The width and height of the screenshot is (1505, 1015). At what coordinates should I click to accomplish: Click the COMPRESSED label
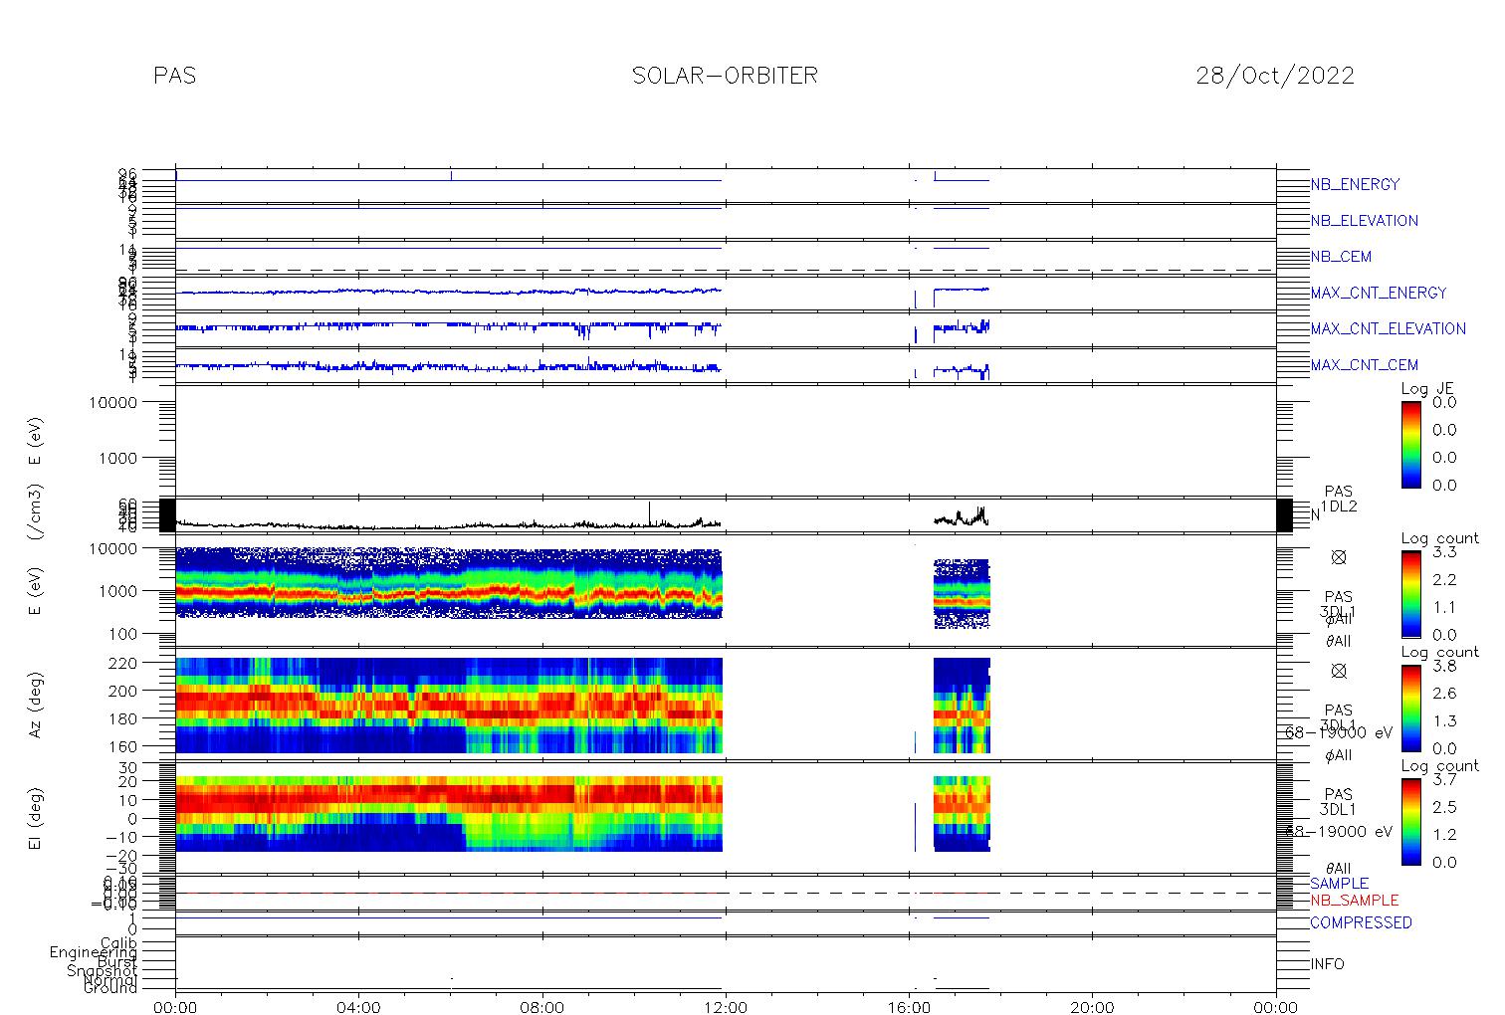pos(1361,922)
